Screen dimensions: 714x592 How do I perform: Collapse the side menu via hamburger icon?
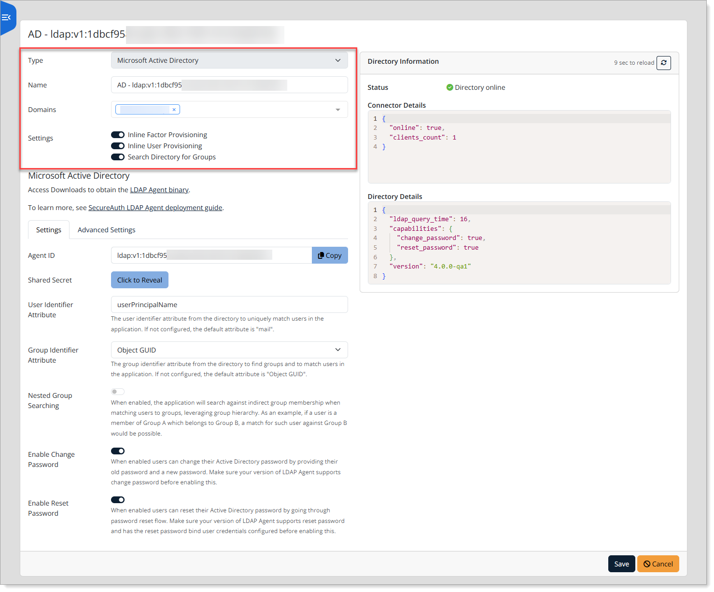click(x=6, y=17)
